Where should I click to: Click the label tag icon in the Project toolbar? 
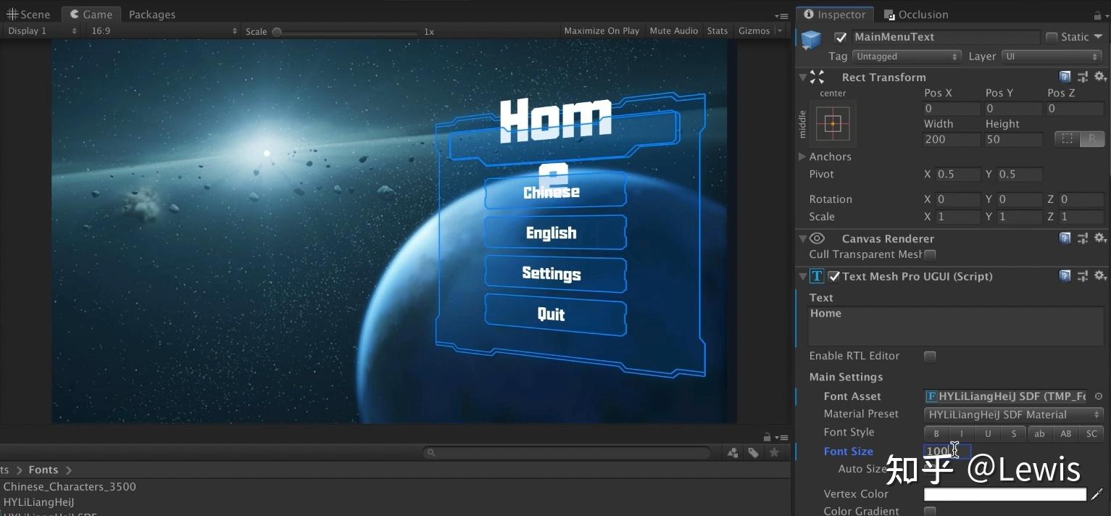[x=754, y=451]
